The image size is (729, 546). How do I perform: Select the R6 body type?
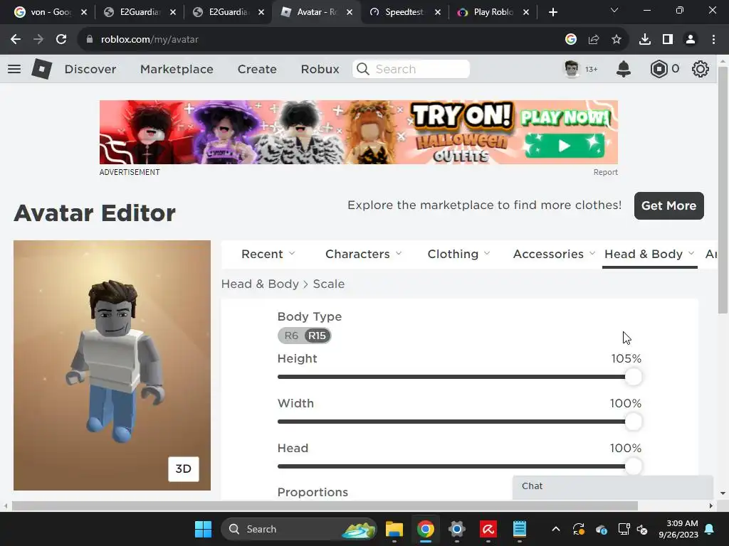(x=291, y=336)
